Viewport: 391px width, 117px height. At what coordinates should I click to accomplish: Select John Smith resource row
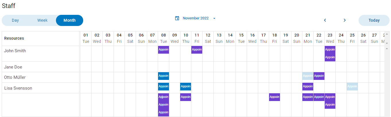[x=15, y=51]
